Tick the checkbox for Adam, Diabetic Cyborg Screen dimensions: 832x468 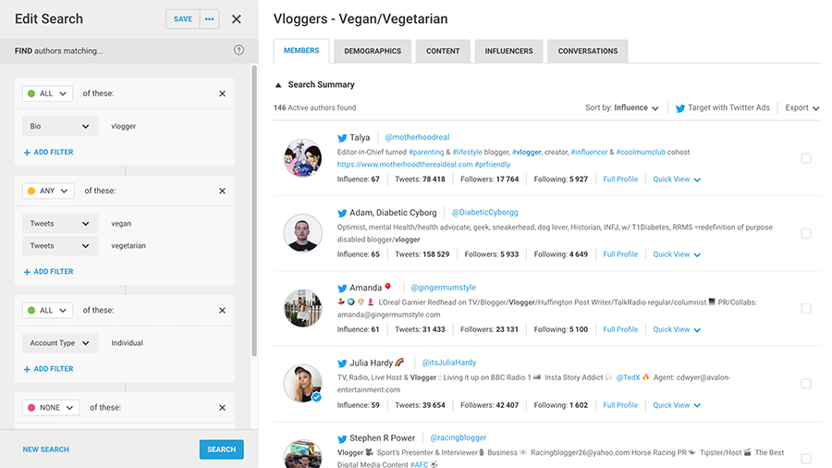(806, 233)
